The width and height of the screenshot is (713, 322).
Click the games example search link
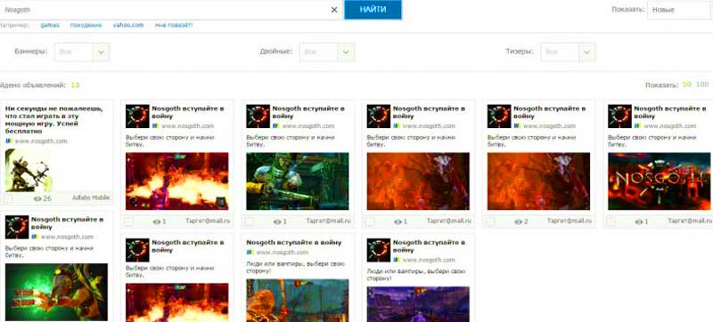click(x=50, y=26)
